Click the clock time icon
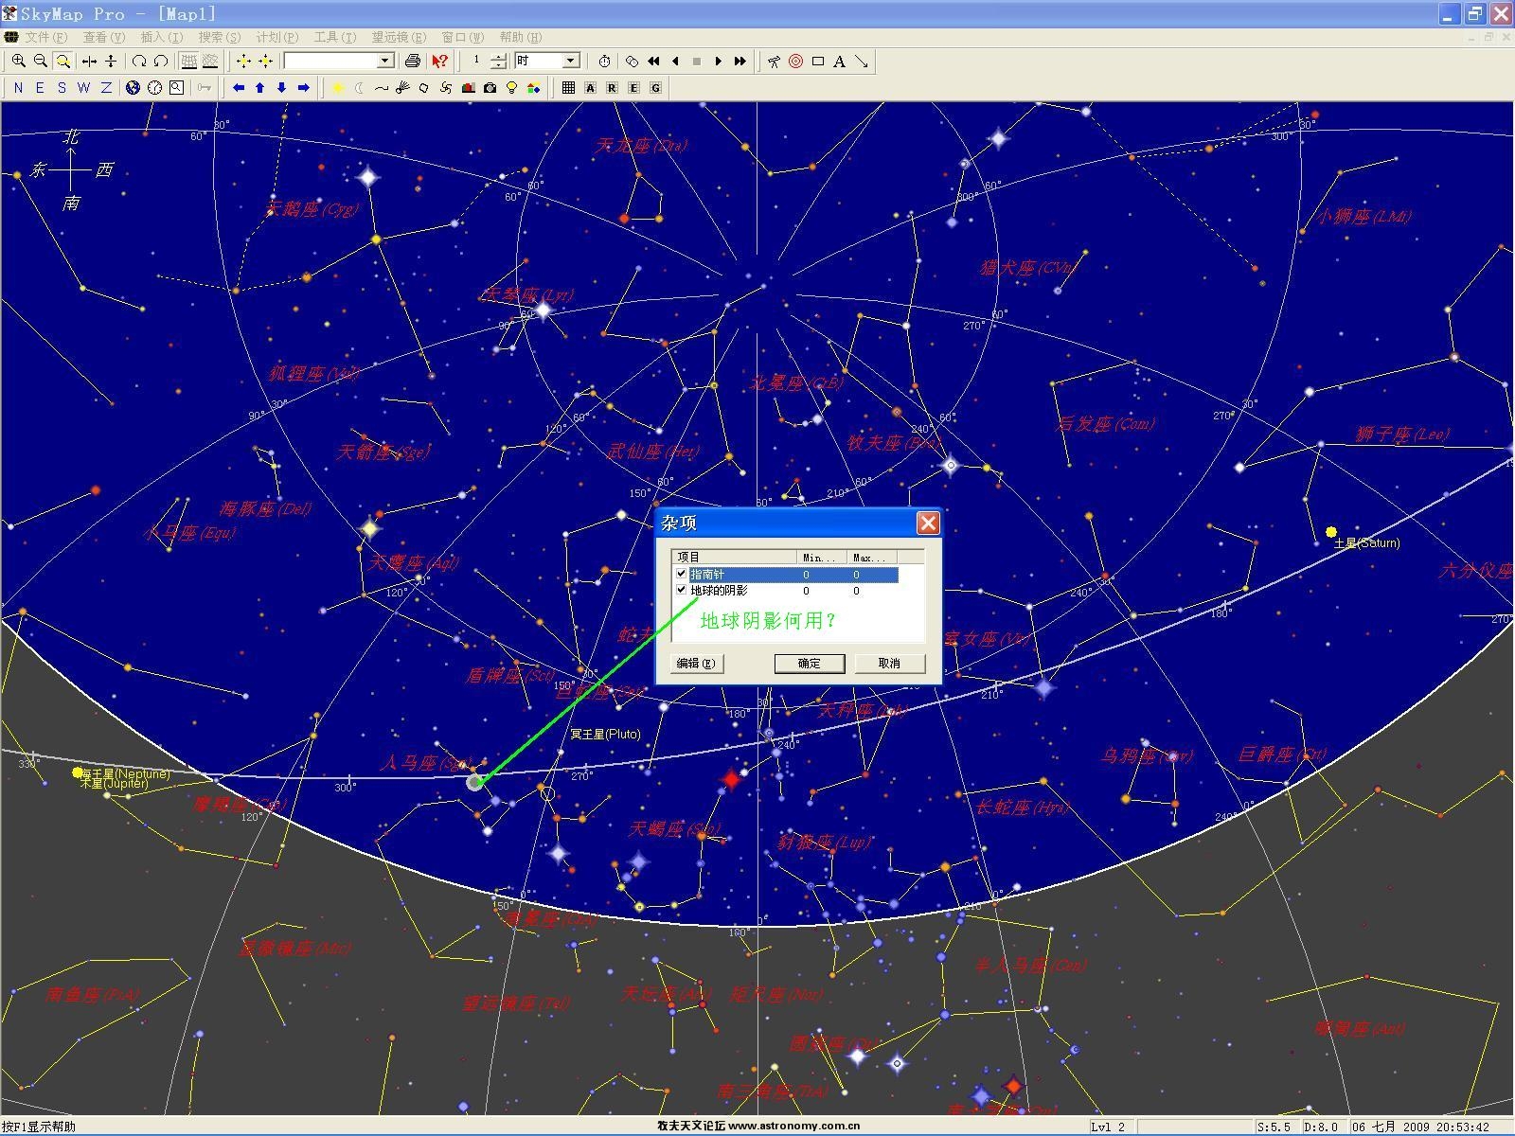Screen dimensions: 1515x1136 (x=154, y=87)
